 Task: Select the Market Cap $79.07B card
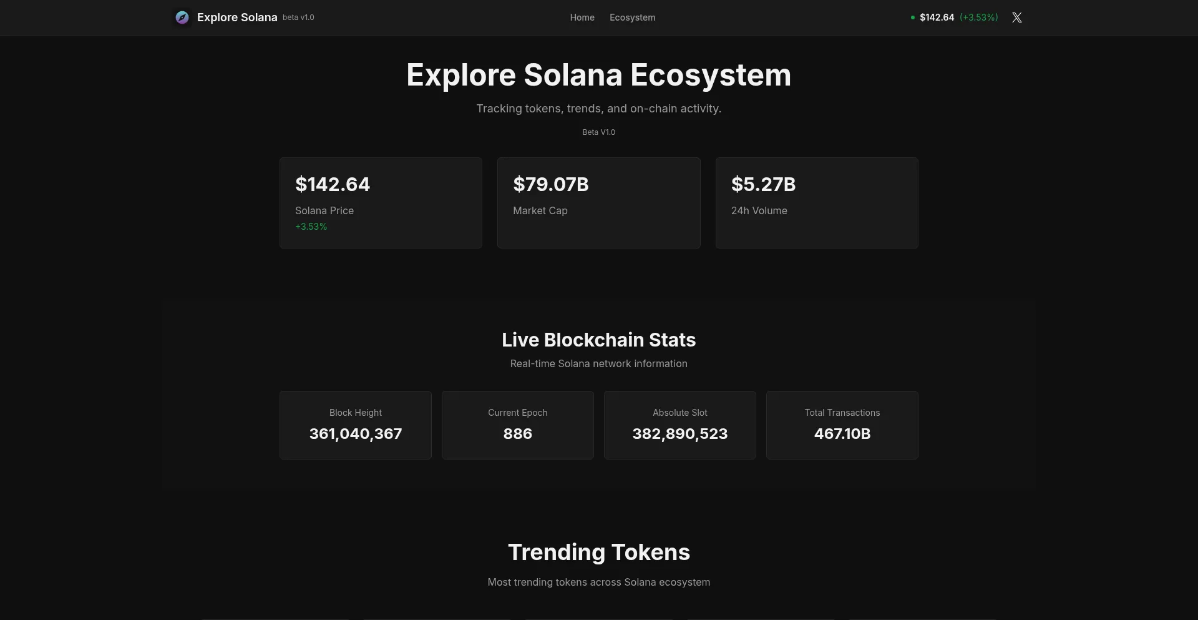598,203
